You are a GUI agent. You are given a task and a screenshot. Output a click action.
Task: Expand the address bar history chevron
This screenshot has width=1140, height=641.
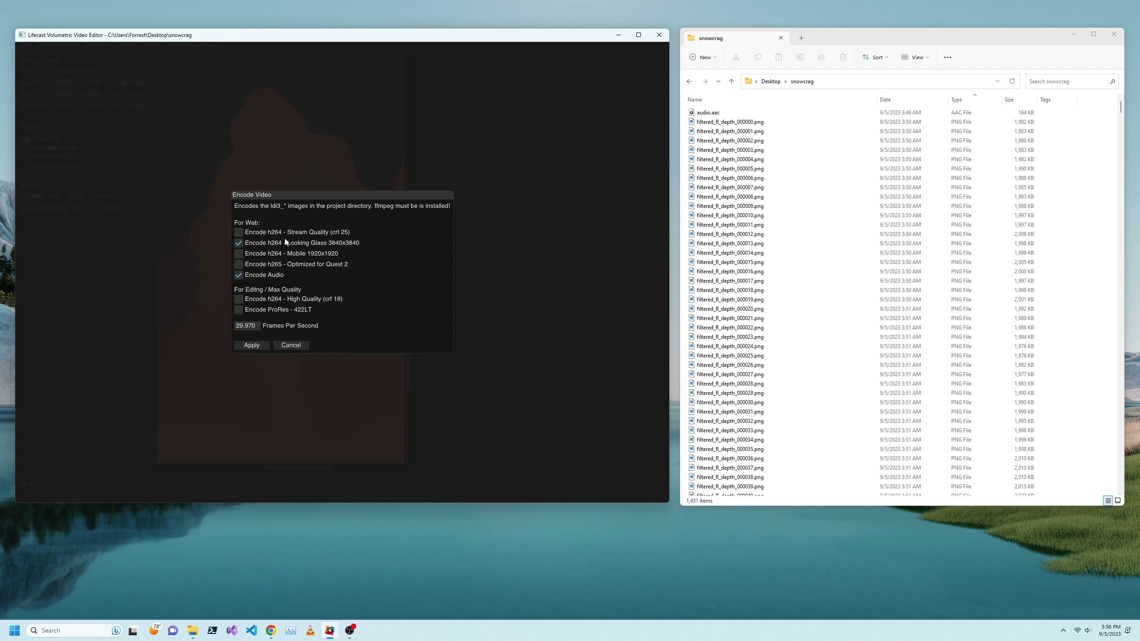point(997,81)
